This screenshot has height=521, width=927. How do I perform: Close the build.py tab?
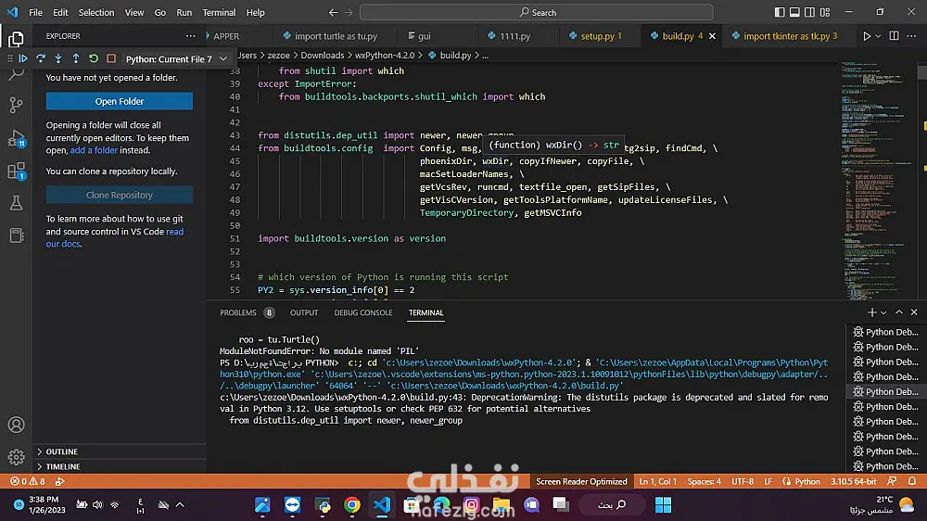712,36
